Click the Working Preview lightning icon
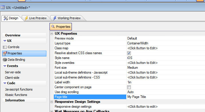The width and height of the screenshot is (205, 112). click(x=55, y=18)
